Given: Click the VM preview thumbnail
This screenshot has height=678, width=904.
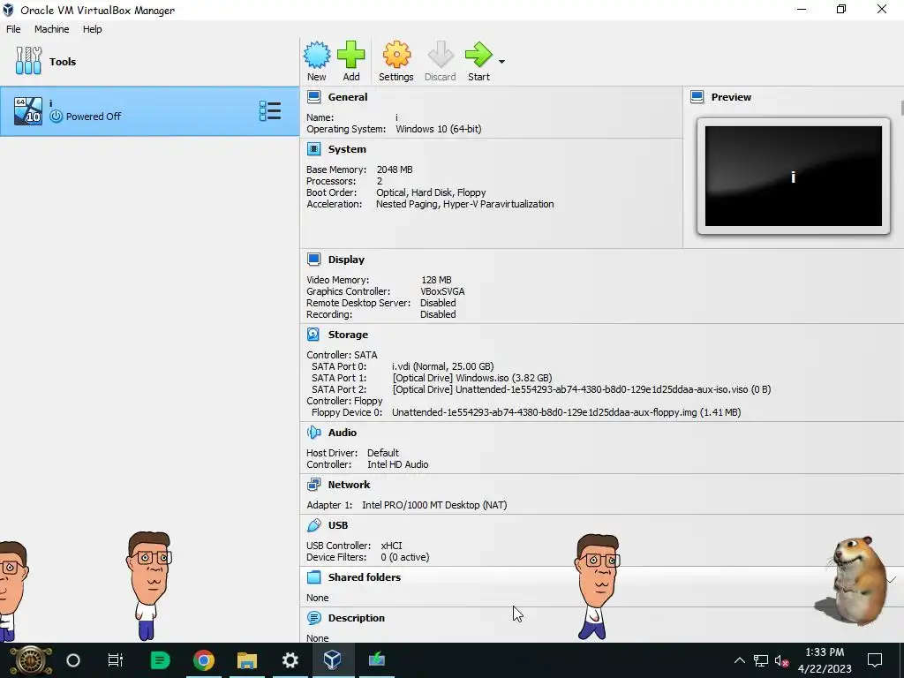Looking at the screenshot, I should coord(794,176).
